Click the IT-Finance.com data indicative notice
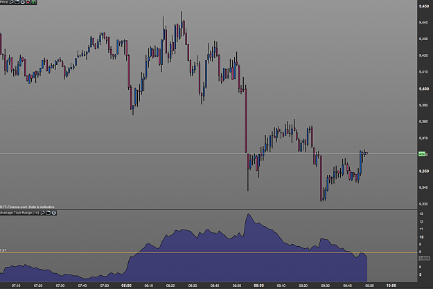Viewport: 433px width, 289px height. [27, 207]
